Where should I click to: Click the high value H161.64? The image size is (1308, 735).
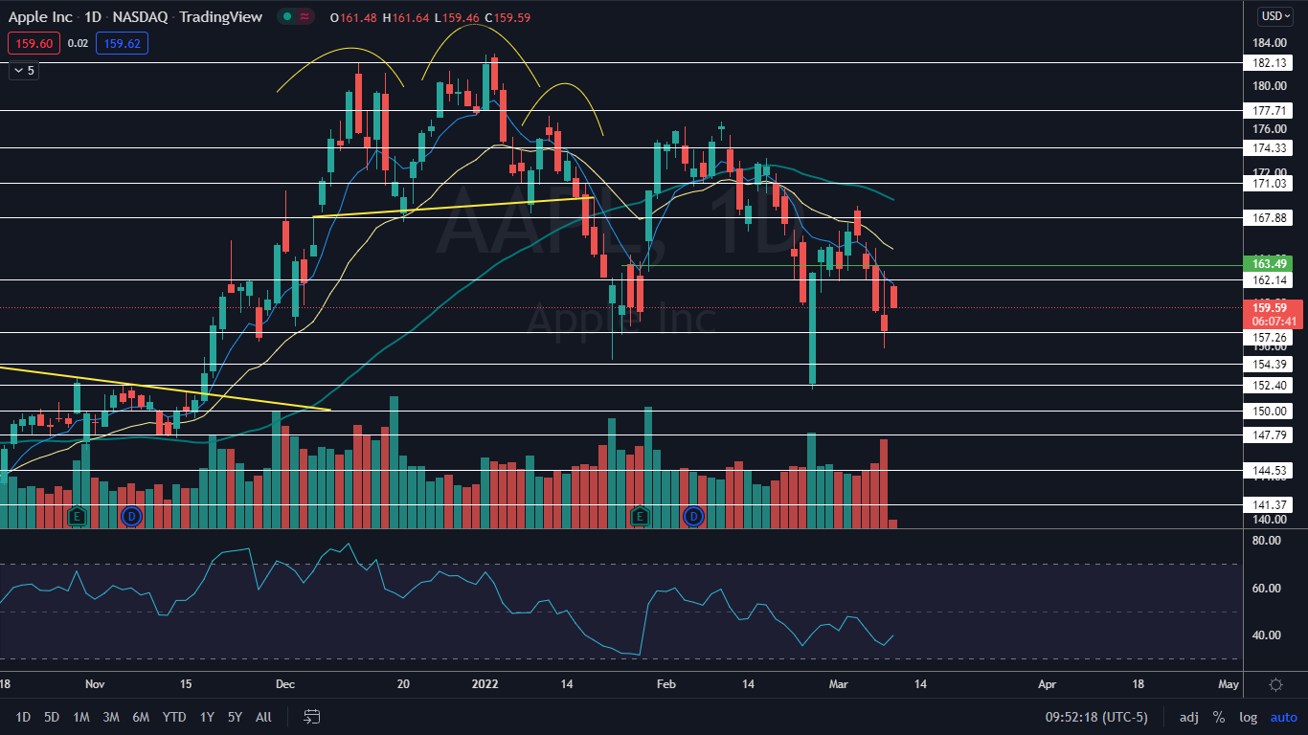(x=406, y=17)
